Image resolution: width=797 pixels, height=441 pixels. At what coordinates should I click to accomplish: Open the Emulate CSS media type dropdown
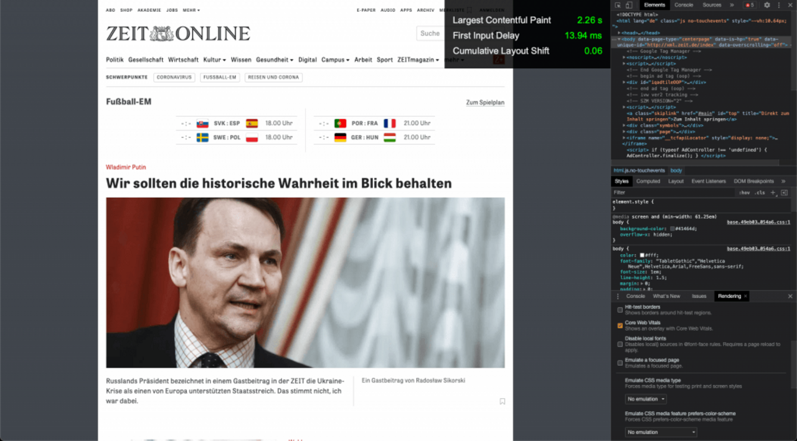[x=646, y=399]
